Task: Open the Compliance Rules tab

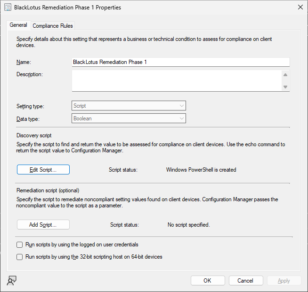Action: point(53,26)
